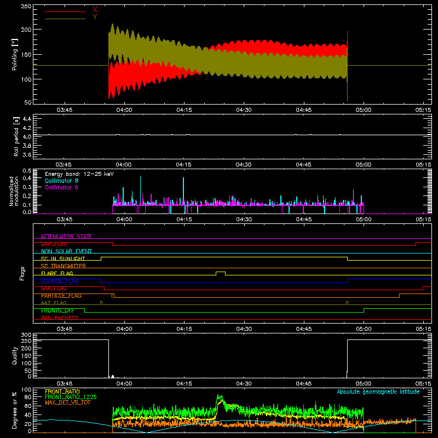Click the ECLIPSE_FLAG label

click(x=60, y=281)
